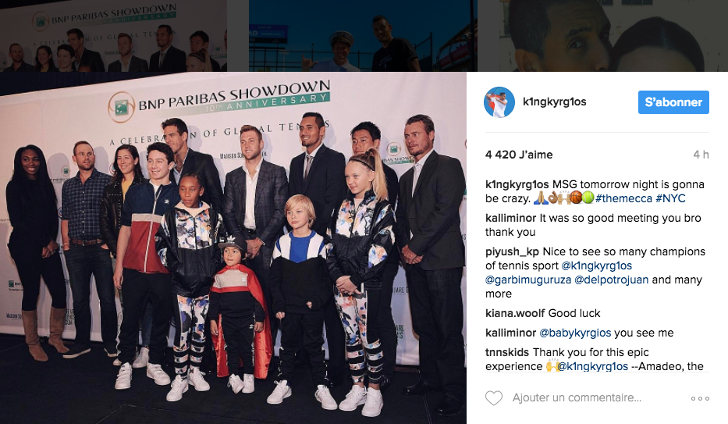Image resolution: width=728 pixels, height=424 pixels.
Task: Open the @garbimuguruza mention
Action: (x=528, y=280)
